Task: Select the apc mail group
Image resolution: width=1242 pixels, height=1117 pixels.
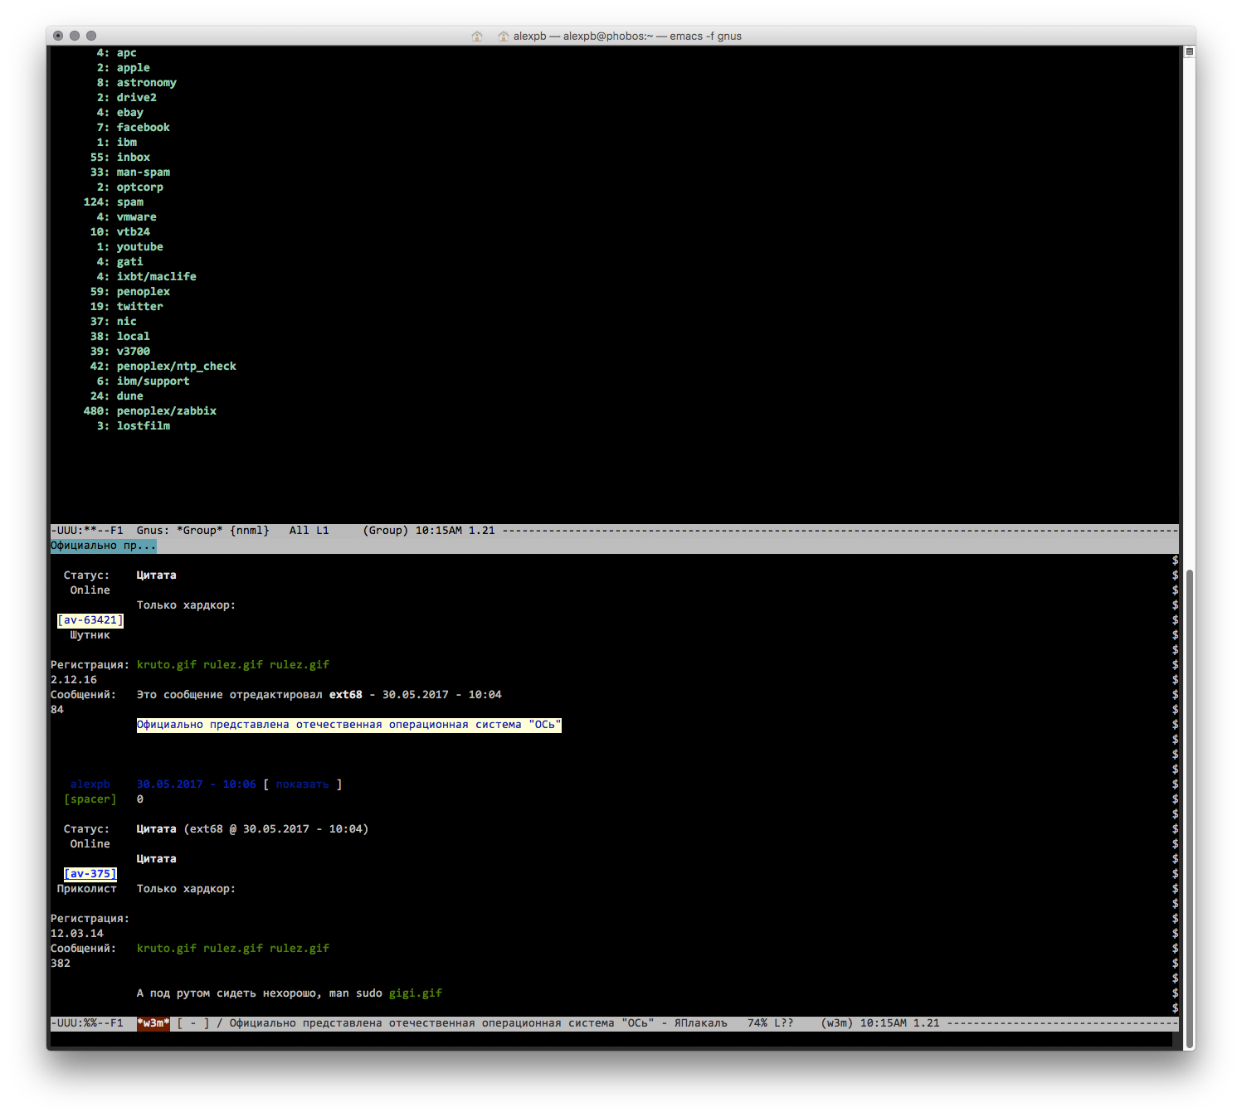Action: (x=126, y=53)
